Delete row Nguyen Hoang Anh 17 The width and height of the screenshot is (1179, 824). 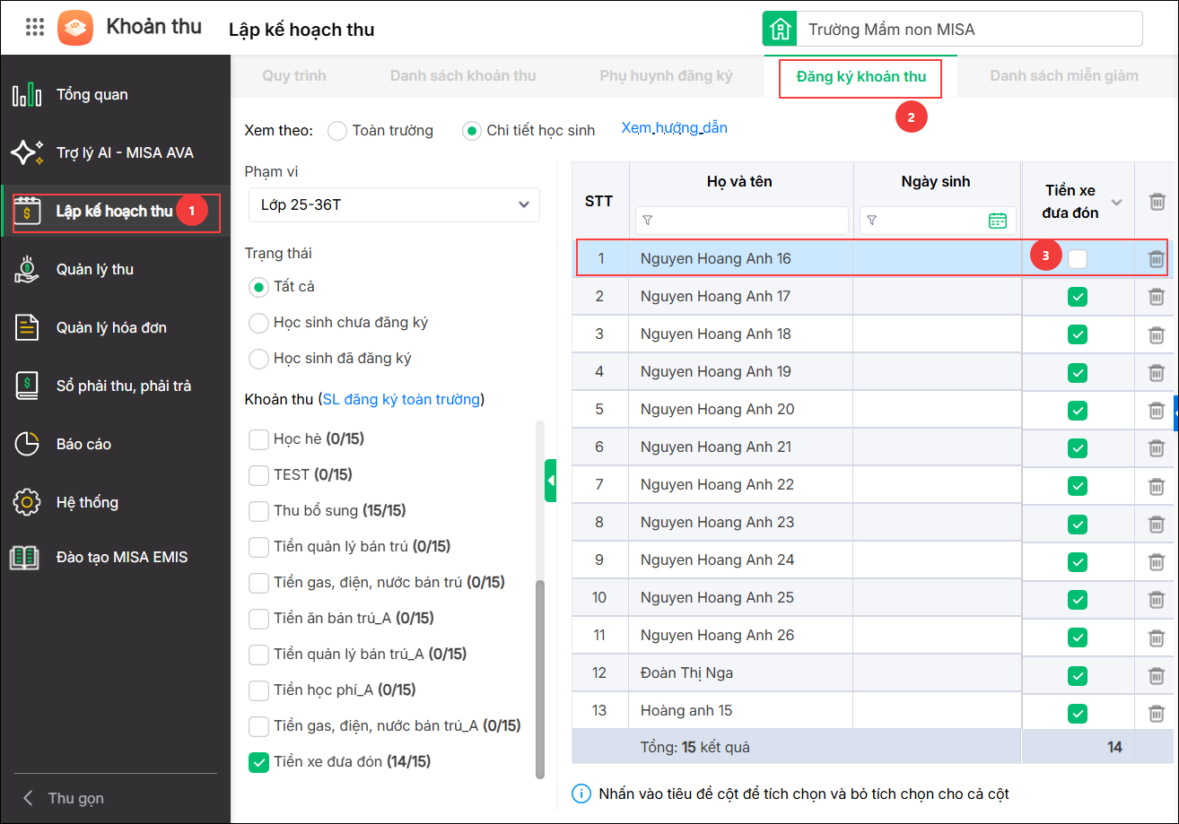[x=1157, y=297]
